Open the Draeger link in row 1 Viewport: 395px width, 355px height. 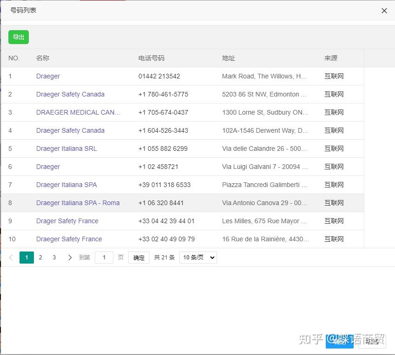[x=48, y=76]
